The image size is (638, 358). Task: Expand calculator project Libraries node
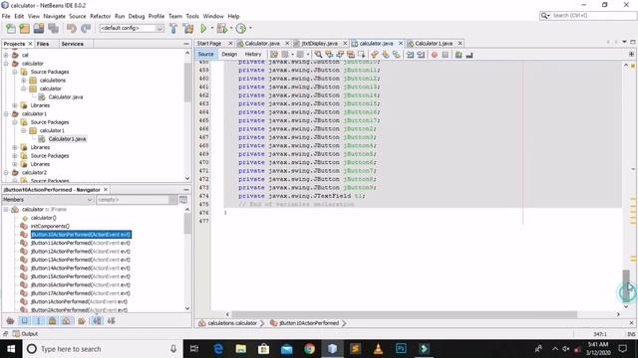click(x=15, y=105)
